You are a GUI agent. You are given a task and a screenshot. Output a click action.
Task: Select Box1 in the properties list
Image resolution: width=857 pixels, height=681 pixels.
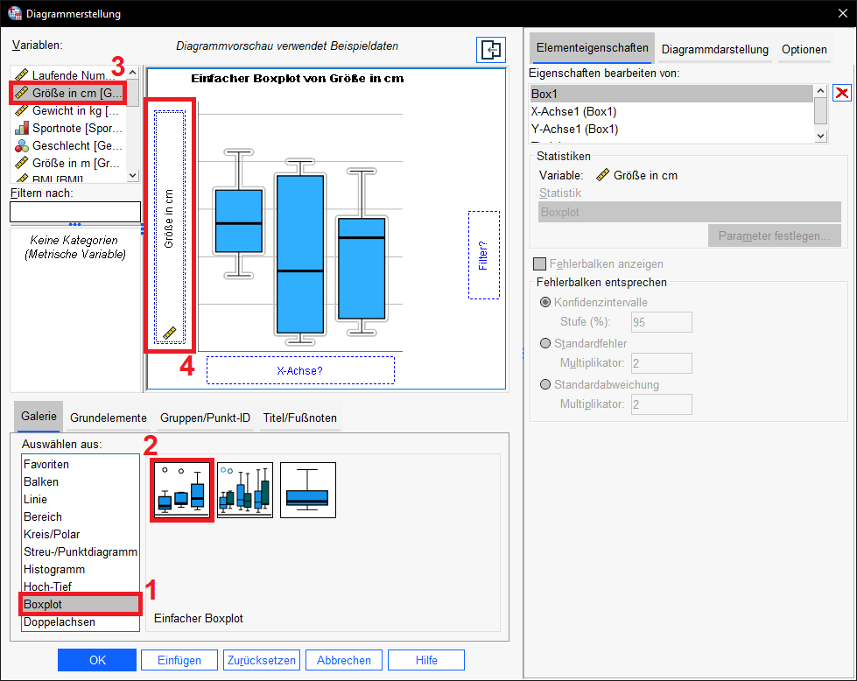[671, 94]
